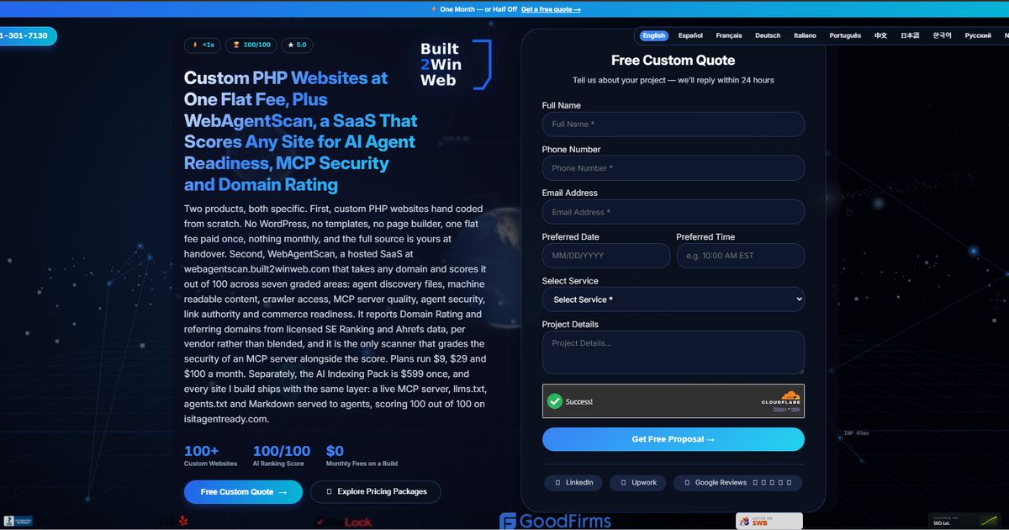1009x530 pixels.
Task: Open the Select Service dropdown
Action: coord(673,299)
